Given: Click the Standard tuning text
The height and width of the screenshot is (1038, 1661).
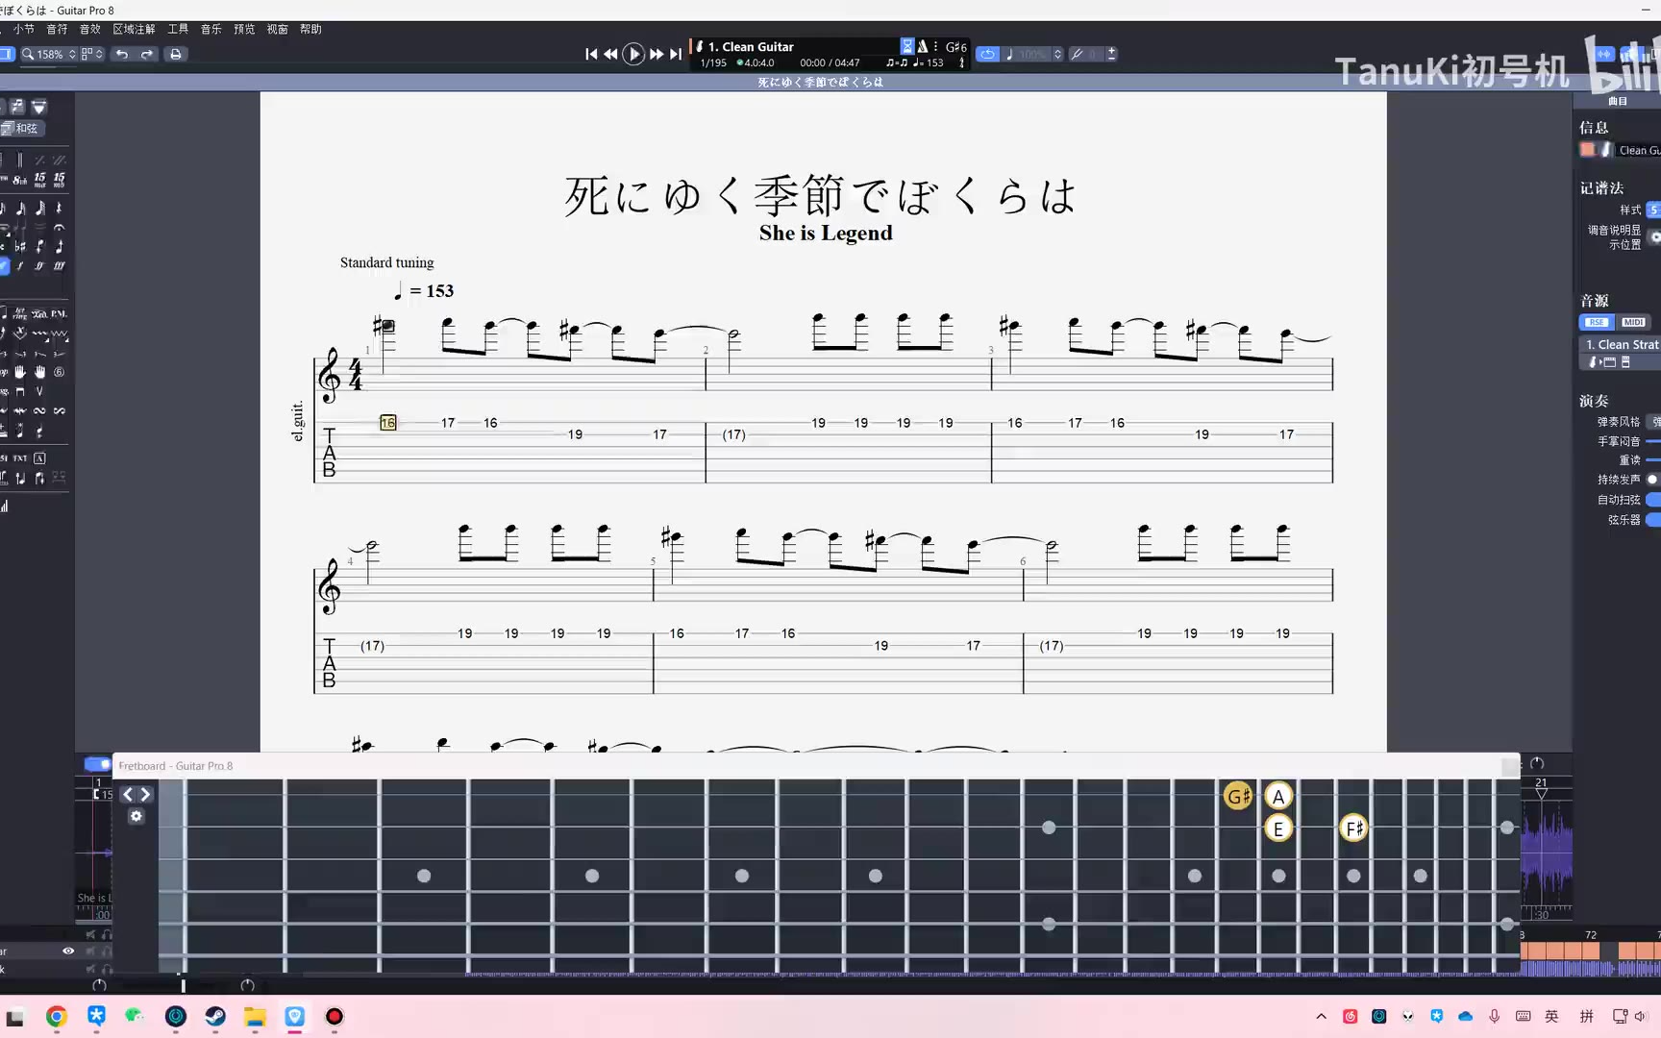Looking at the screenshot, I should click(386, 262).
